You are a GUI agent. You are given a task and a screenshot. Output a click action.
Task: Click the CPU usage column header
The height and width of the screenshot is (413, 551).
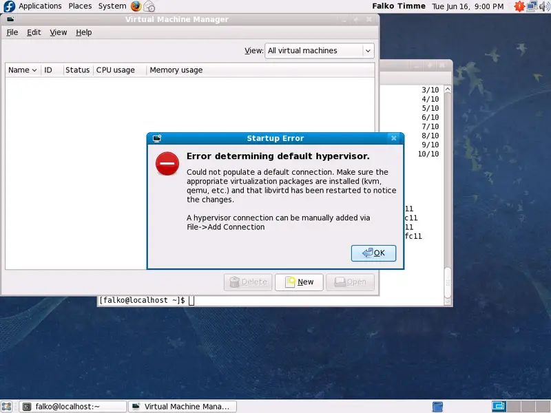119,70
